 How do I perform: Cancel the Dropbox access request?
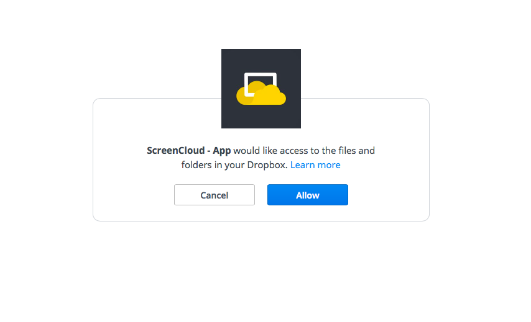(x=215, y=195)
